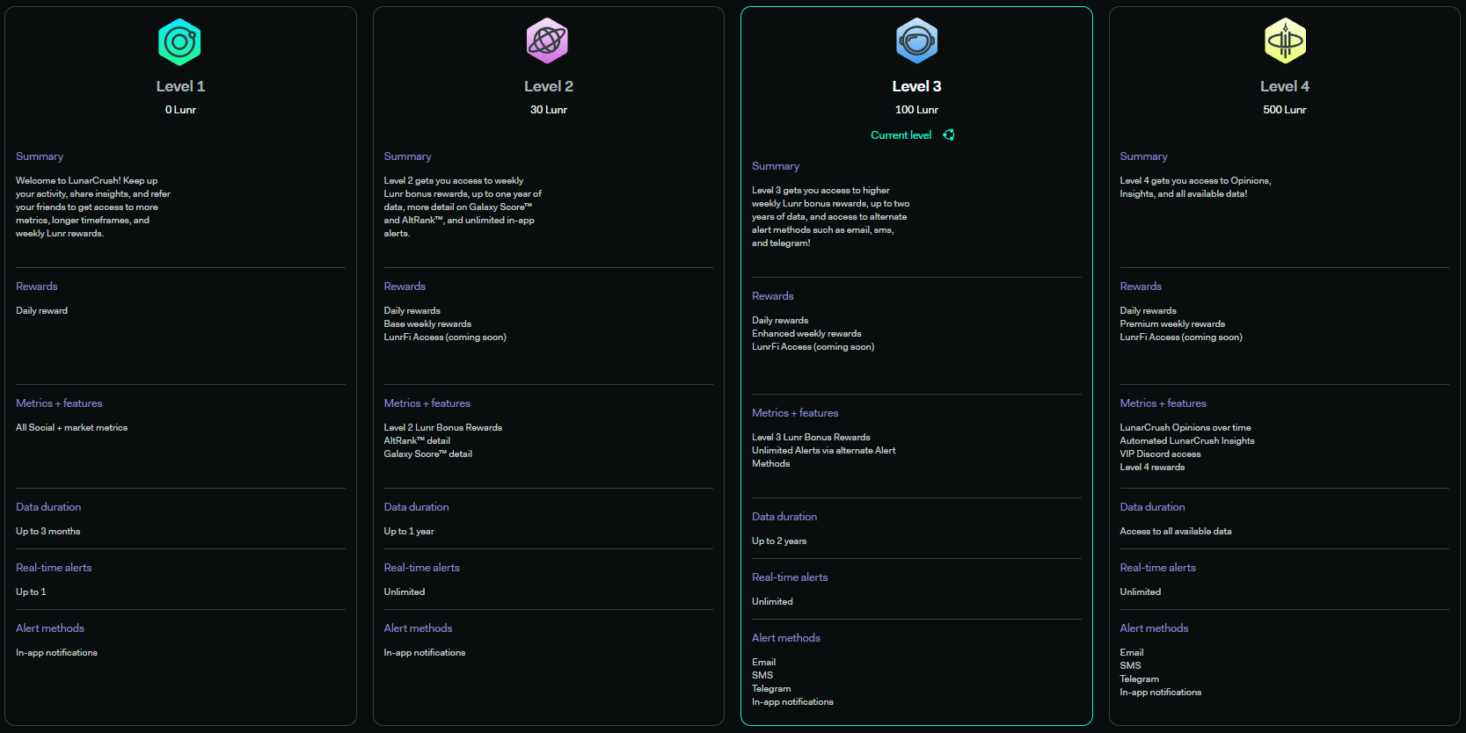
Task: Click the "Galaxy Score™ detail" feature
Action: pyautogui.click(x=428, y=454)
